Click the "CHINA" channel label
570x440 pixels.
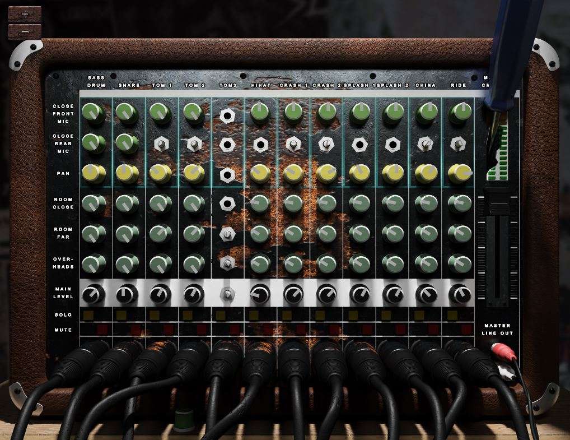[426, 85]
